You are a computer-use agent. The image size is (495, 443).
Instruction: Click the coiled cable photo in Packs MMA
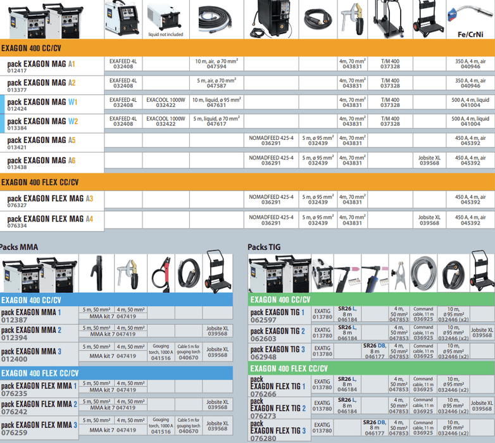click(189, 273)
